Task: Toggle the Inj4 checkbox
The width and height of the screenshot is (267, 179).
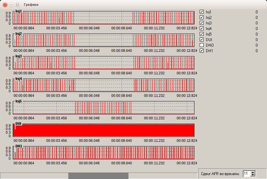Action: point(202,28)
